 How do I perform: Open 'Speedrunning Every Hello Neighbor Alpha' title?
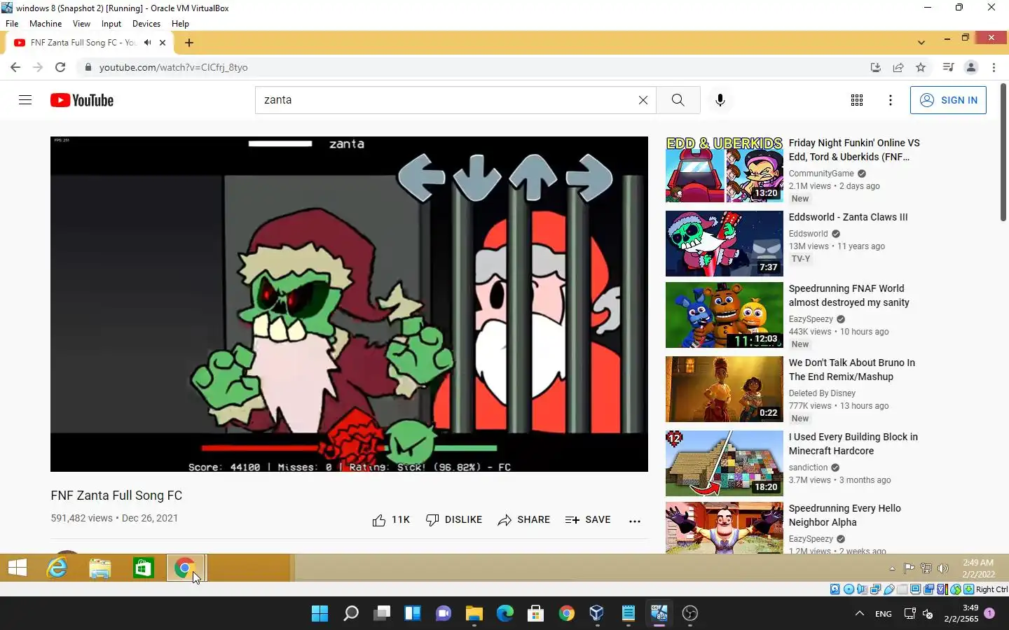click(845, 515)
